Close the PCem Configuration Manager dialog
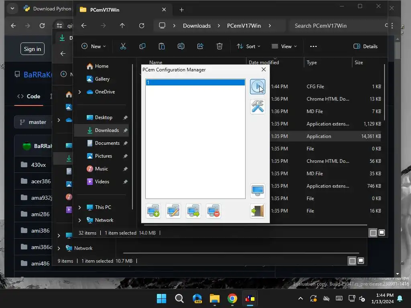Screen dimensions: 411x308 click(x=263, y=69)
